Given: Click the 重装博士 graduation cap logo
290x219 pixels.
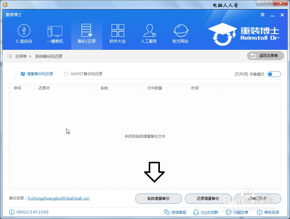Looking at the screenshot, I should tap(223, 34).
